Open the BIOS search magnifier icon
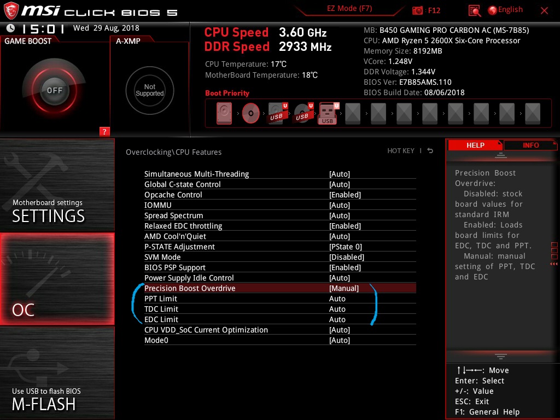Image resolution: width=560 pixels, height=420 pixels. click(x=474, y=11)
